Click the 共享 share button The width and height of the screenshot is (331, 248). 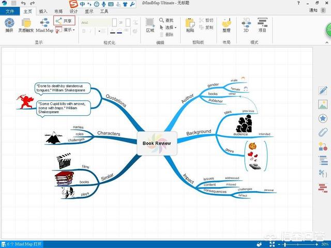64,21
